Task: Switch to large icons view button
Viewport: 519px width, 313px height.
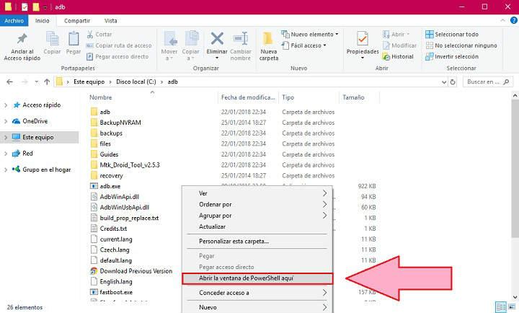Action: pos(512,307)
